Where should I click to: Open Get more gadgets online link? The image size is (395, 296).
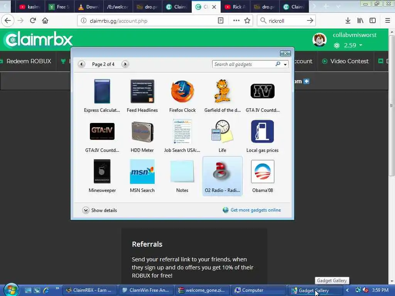coord(252,210)
